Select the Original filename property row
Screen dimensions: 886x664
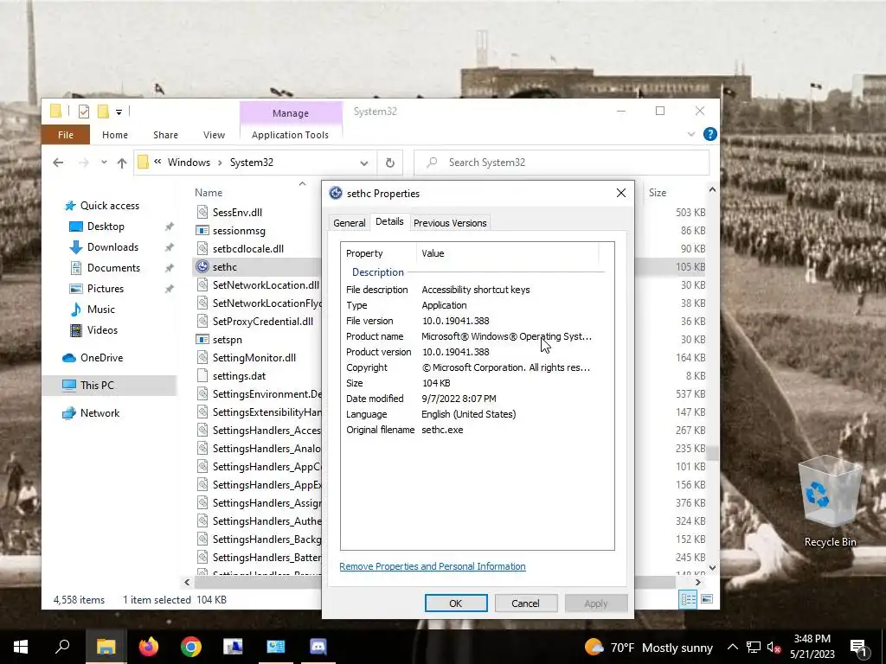point(477,430)
